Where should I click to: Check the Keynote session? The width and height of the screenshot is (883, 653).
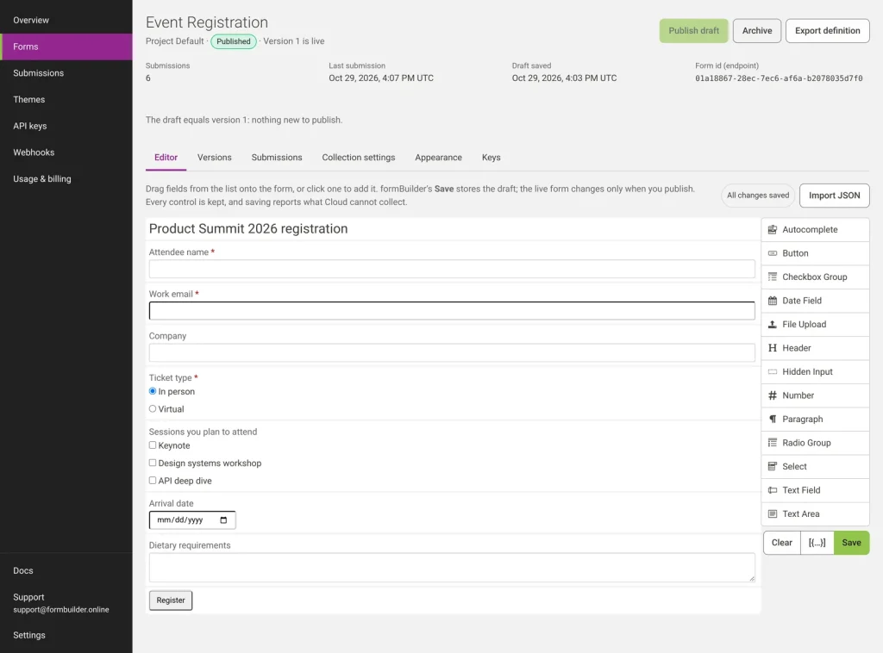click(153, 445)
